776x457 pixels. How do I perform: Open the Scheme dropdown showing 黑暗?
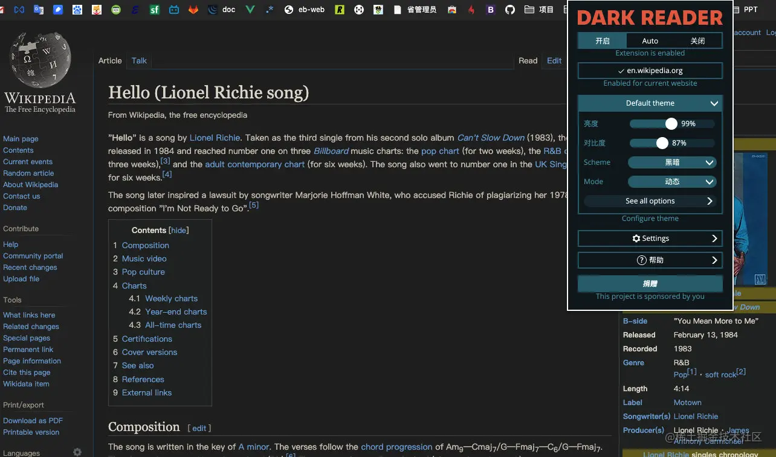[x=672, y=162]
